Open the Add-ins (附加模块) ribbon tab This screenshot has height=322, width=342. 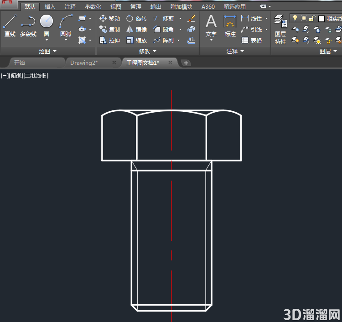[181, 7]
